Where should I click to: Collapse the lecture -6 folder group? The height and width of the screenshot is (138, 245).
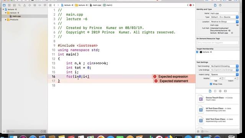click(6, 13)
